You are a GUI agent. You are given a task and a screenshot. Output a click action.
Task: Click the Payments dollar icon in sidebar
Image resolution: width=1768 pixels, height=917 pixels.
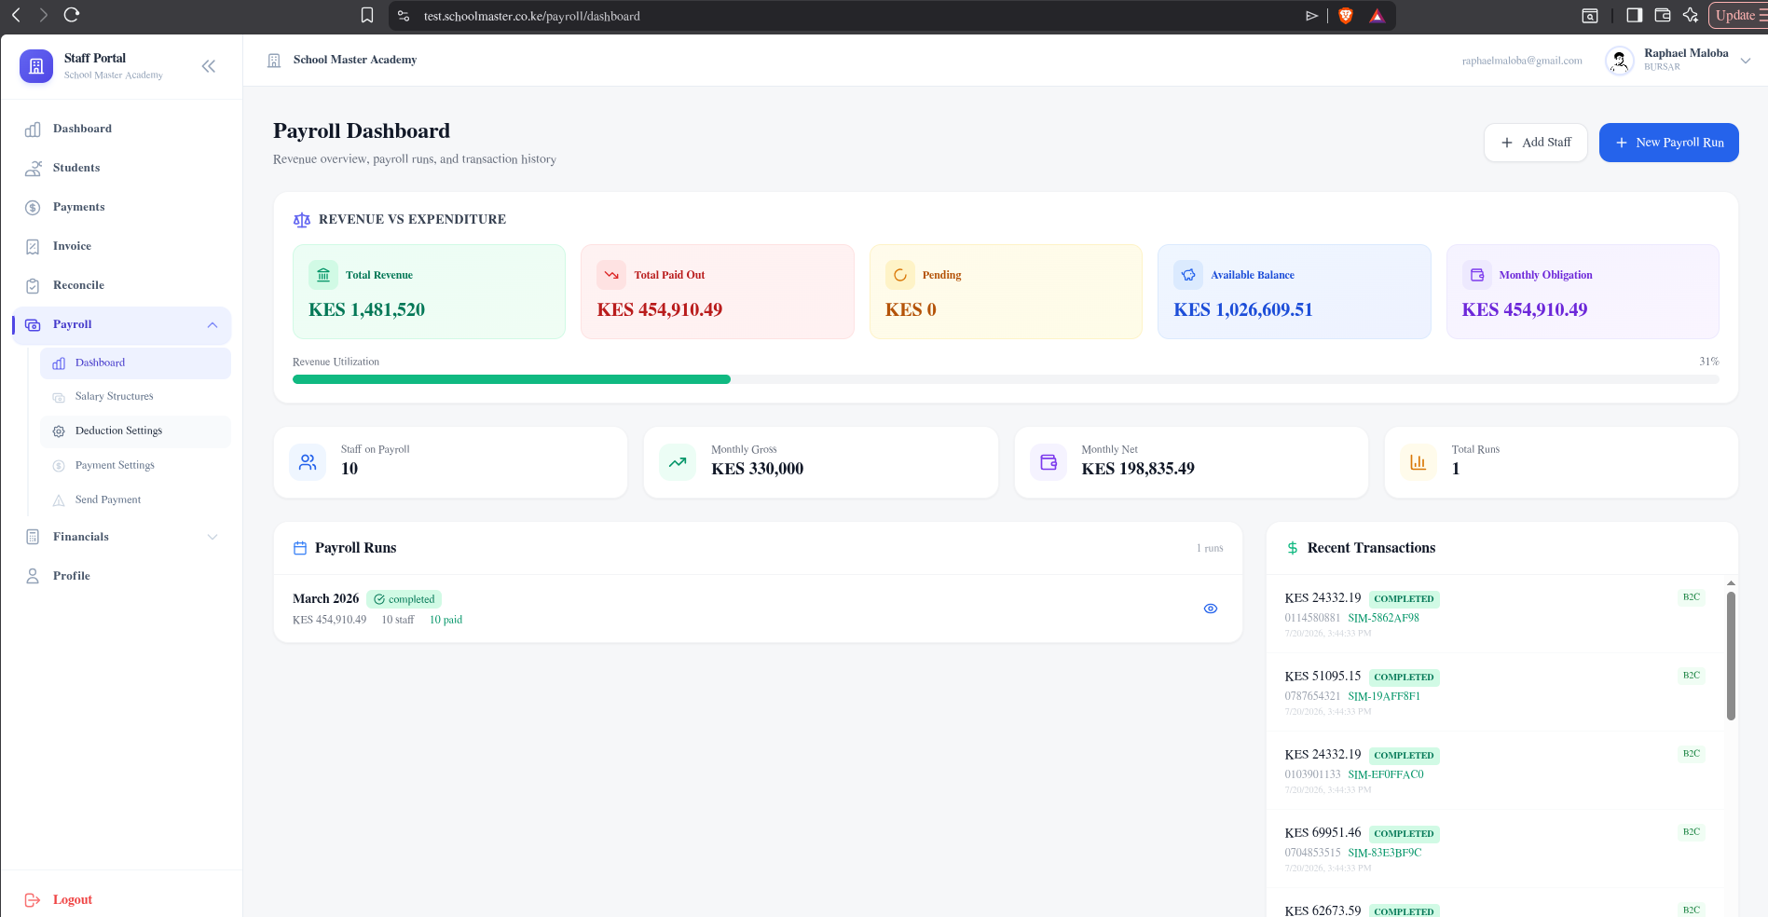(33, 208)
